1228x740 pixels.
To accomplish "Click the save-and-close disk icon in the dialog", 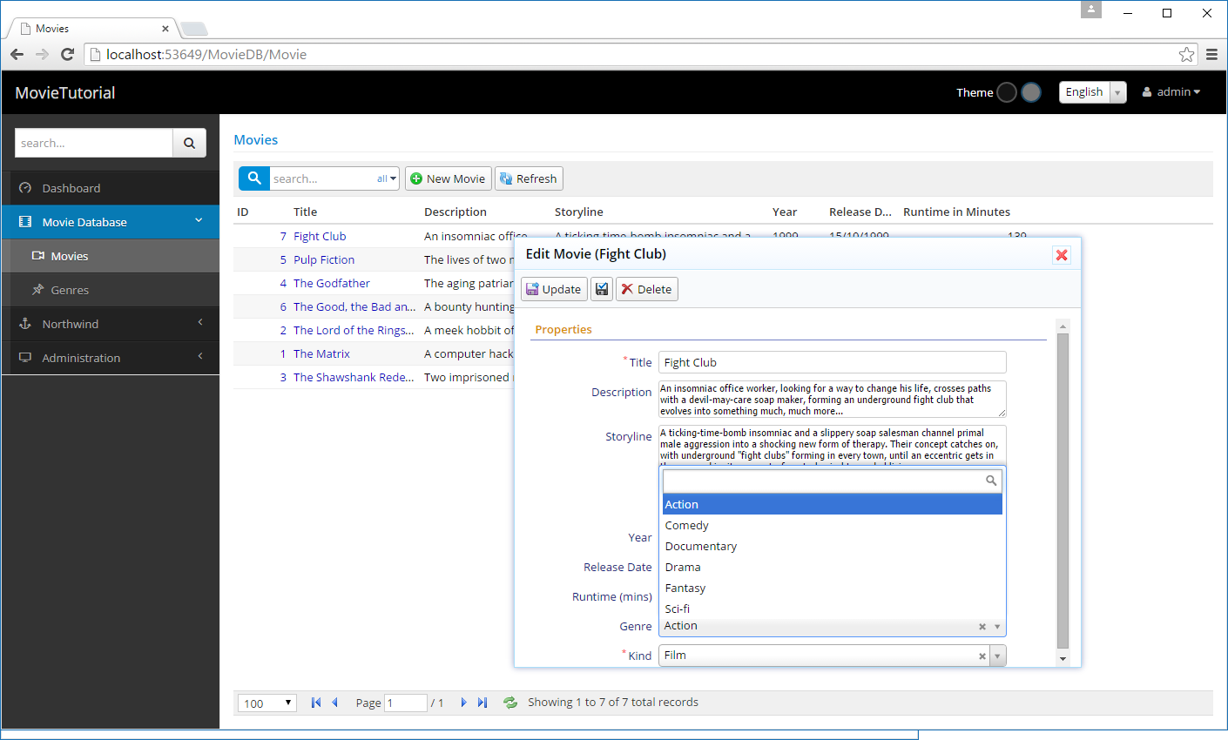I will (602, 289).
